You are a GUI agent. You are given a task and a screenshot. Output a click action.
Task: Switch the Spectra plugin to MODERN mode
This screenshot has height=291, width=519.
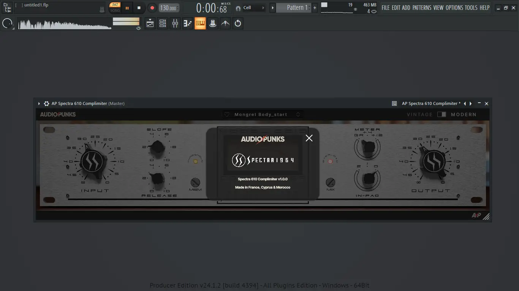coord(444,114)
